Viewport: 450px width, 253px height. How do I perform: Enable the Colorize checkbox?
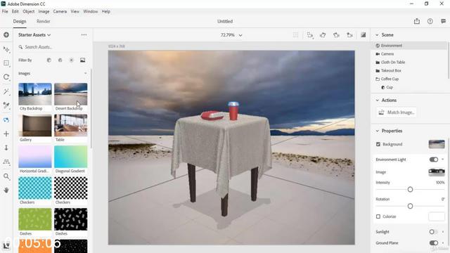pyautogui.click(x=378, y=216)
